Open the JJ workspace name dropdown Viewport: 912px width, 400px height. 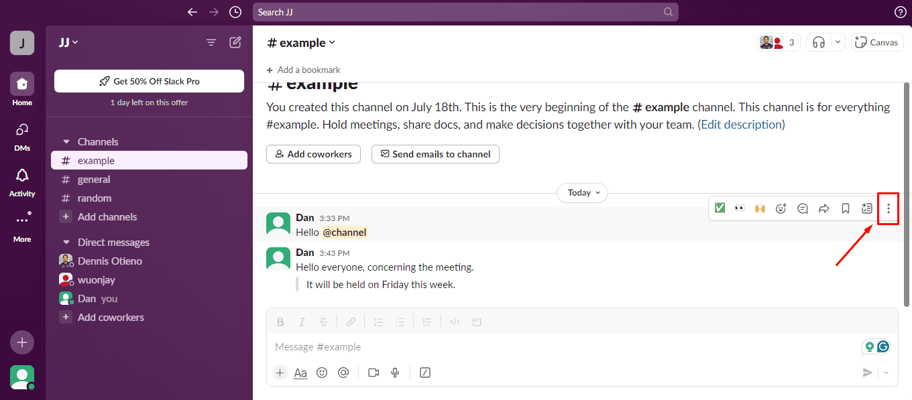click(x=68, y=42)
